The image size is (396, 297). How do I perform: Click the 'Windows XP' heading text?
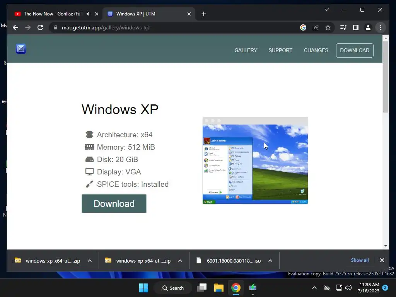(x=120, y=109)
